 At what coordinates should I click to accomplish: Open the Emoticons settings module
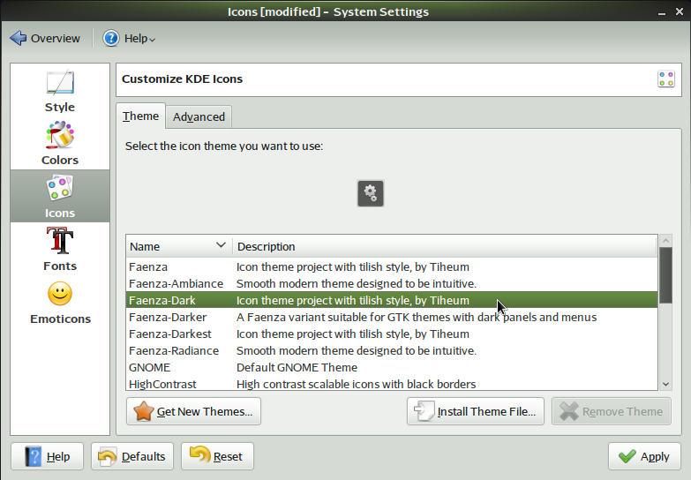pos(60,302)
